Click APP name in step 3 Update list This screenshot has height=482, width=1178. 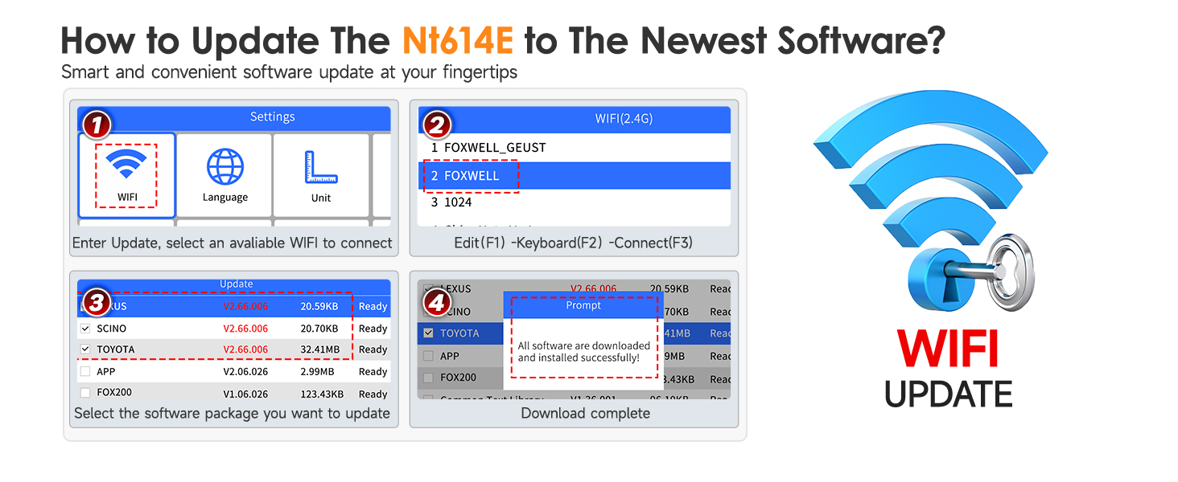[105, 372]
